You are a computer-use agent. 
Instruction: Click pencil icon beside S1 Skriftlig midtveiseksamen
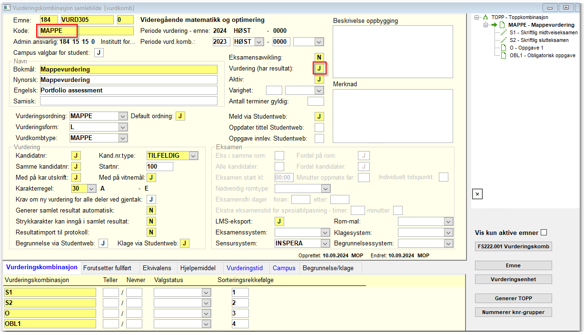click(x=504, y=32)
